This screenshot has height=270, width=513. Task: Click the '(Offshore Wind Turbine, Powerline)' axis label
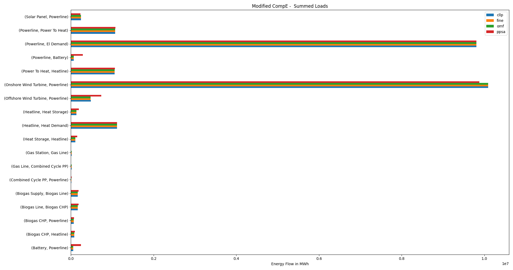(x=36, y=98)
